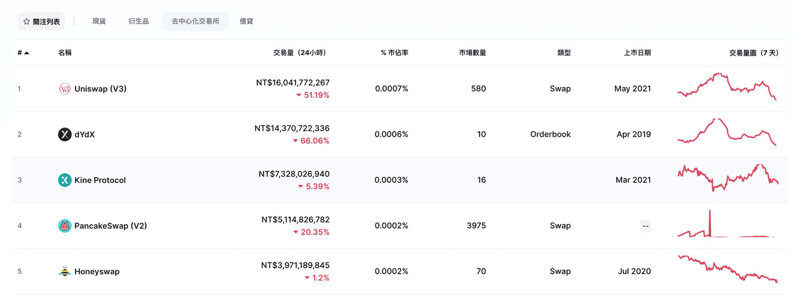Screen dimensions: 795x295
Task: Open the dYdX 7-day volume chart
Action: click(x=727, y=132)
